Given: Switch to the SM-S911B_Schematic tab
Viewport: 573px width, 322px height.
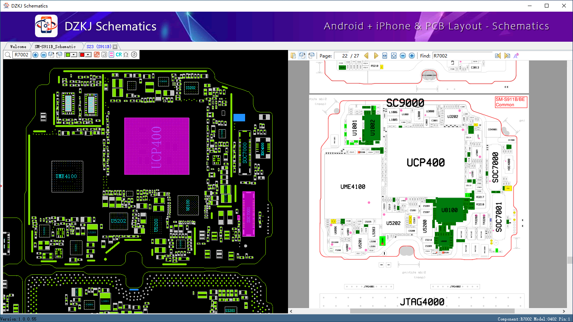Looking at the screenshot, I should point(55,47).
